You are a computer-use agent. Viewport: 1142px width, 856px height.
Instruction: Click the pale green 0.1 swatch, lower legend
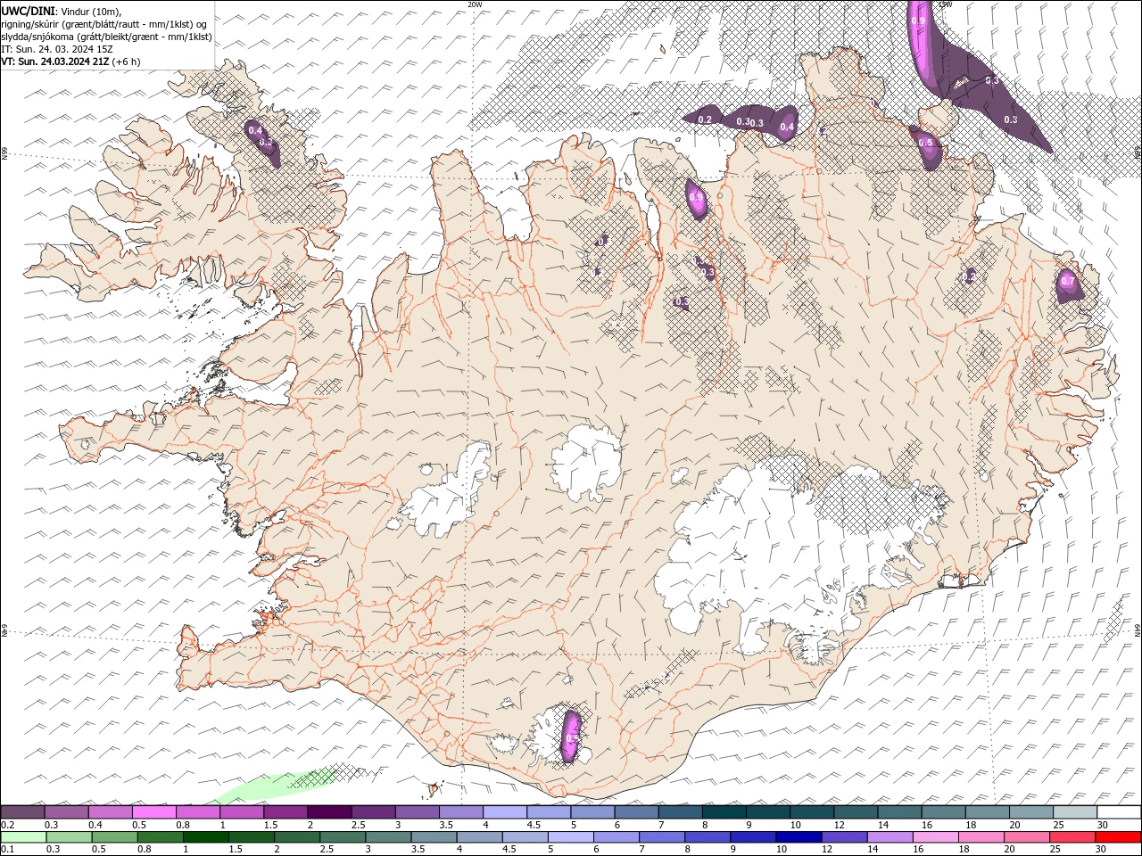(x=24, y=837)
